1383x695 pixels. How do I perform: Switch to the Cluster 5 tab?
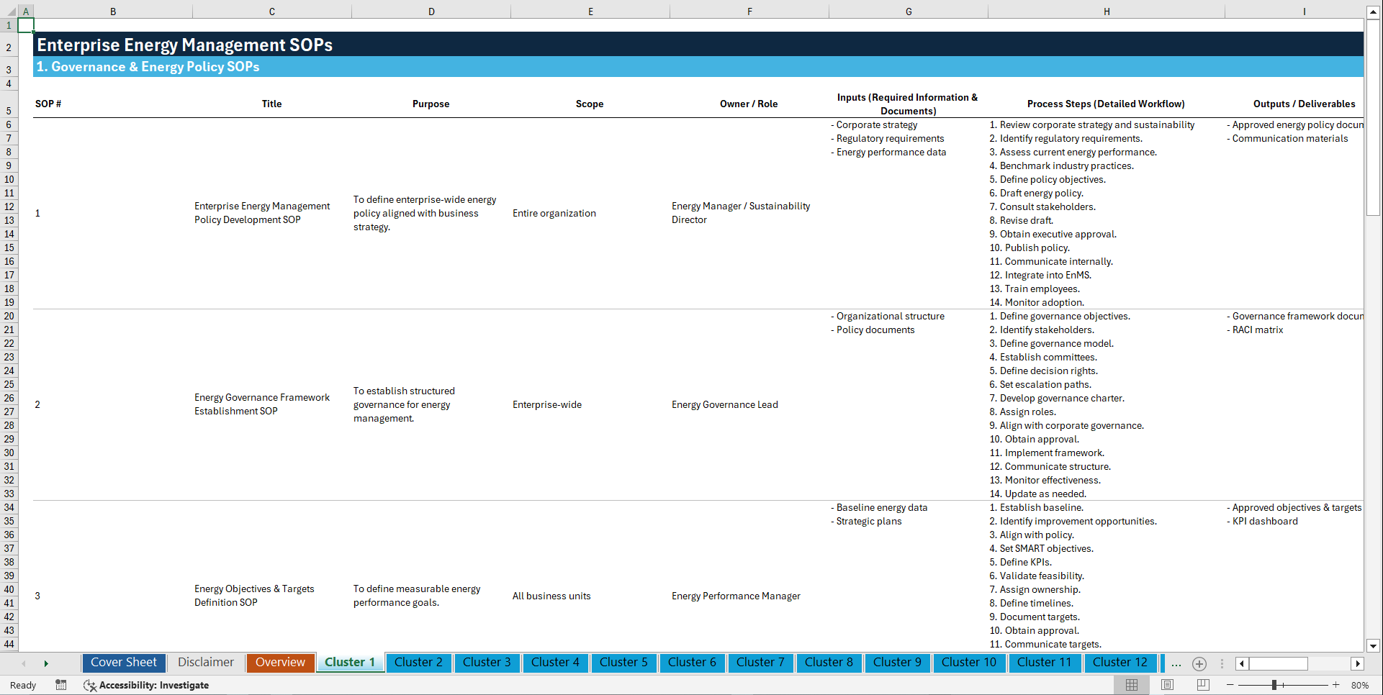tap(623, 662)
